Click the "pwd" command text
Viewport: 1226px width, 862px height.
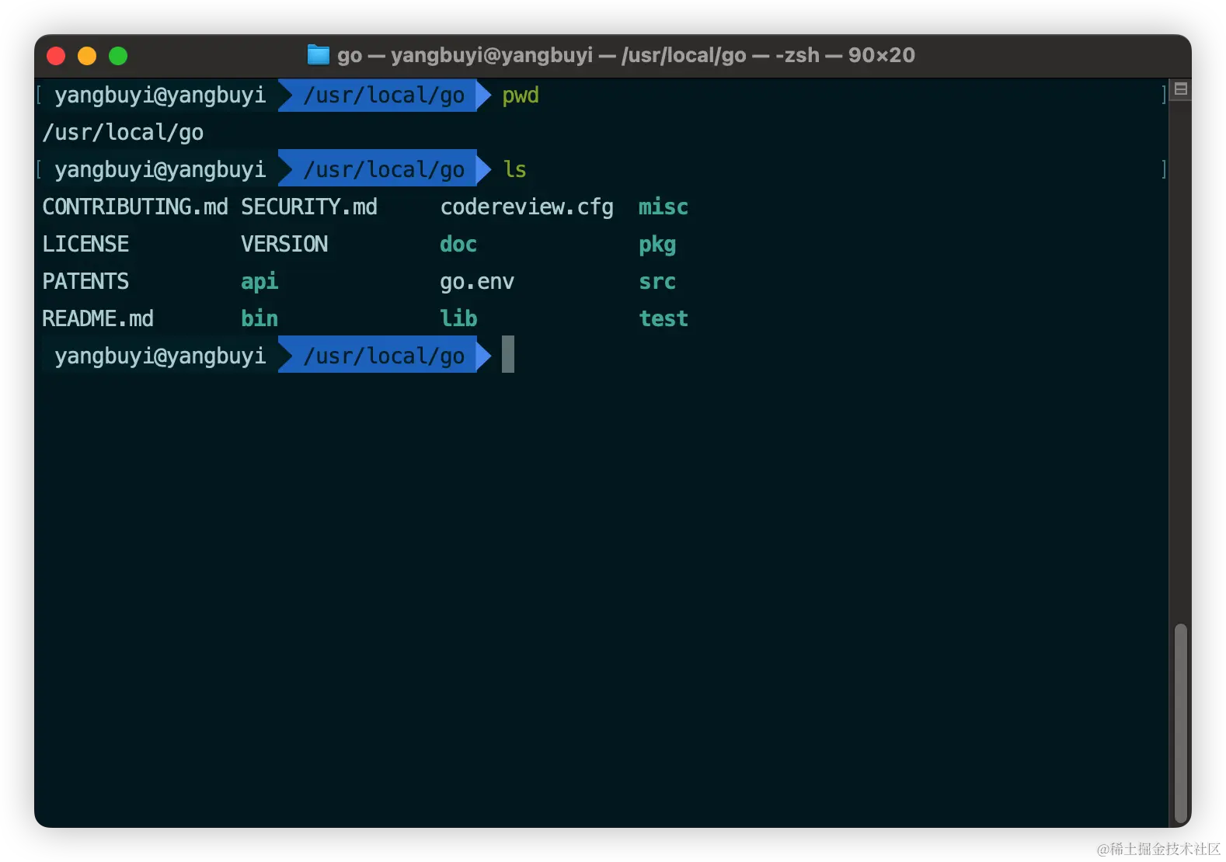(x=521, y=96)
